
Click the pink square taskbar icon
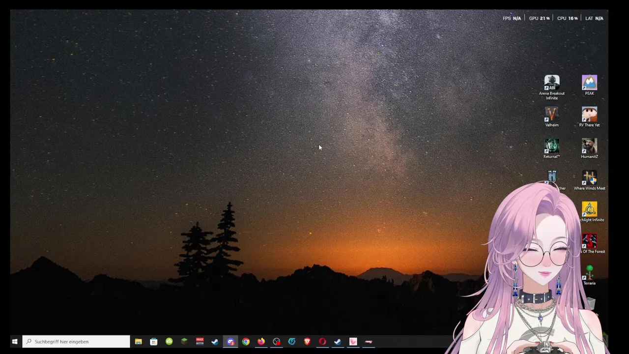(353, 341)
